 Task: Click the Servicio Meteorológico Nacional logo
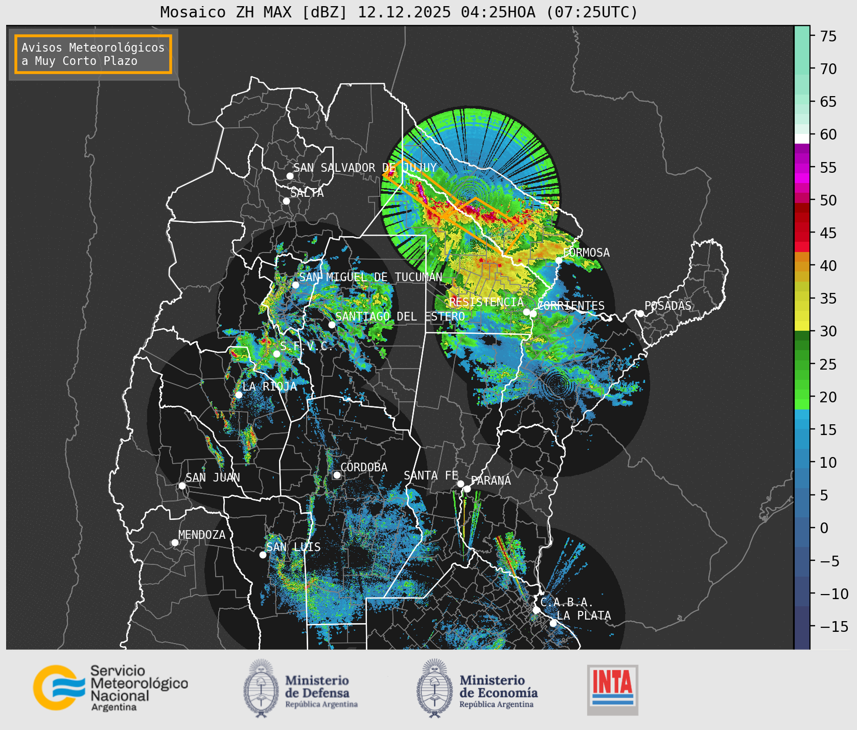tap(110, 688)
